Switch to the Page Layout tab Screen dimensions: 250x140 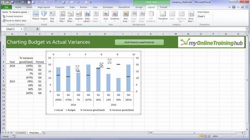[44, 7]
